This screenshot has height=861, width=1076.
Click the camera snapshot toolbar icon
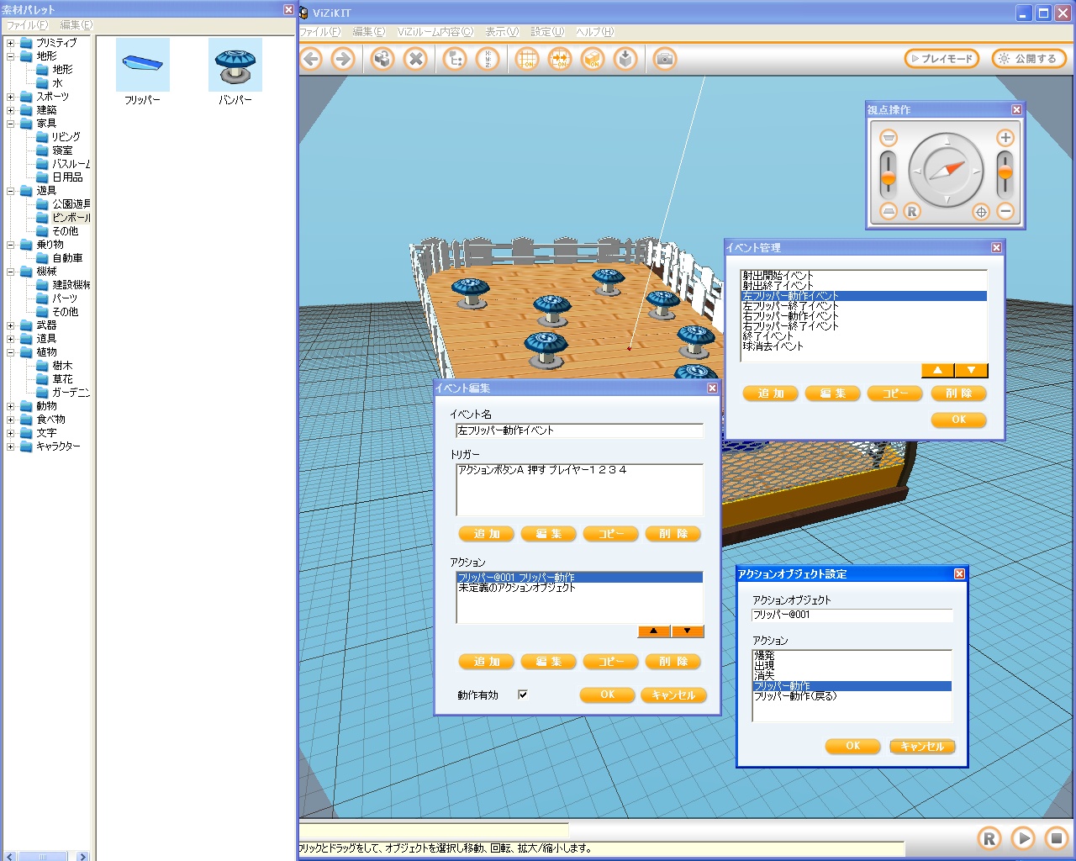coord(664,59)
